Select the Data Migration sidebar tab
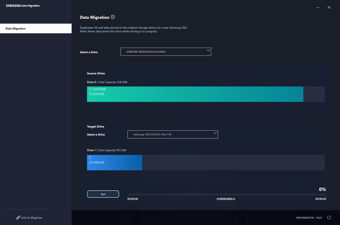The width and height of the screenshot is (340, 225). [36, 28]
